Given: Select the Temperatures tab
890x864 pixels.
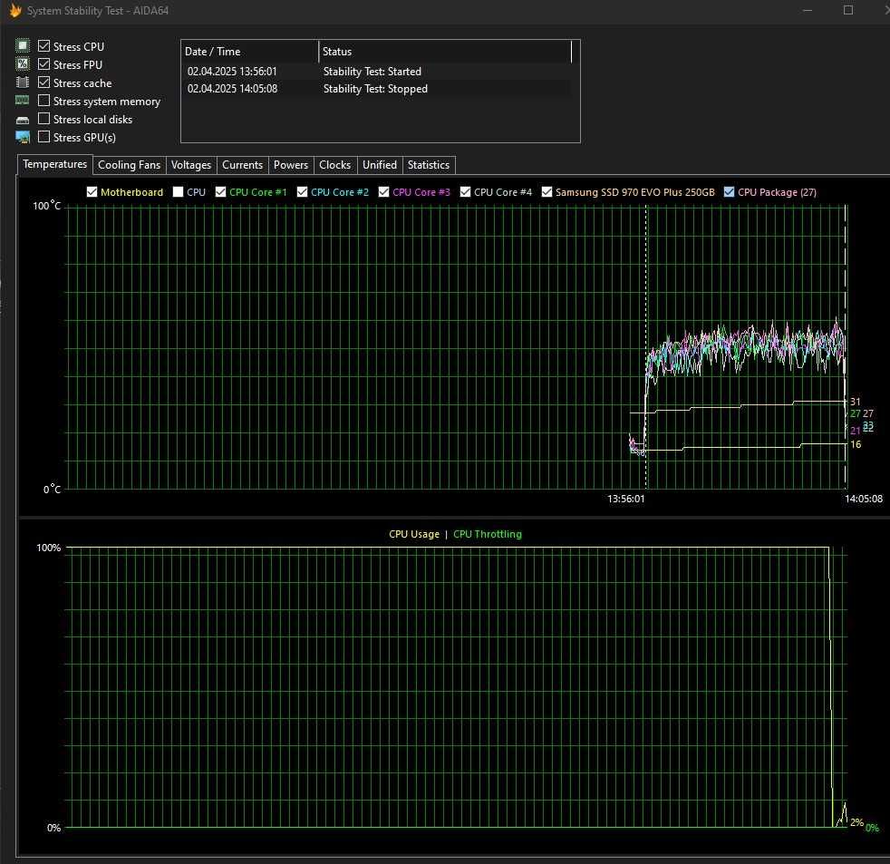Looking at the screenshot, I should (x=54, y=164).
